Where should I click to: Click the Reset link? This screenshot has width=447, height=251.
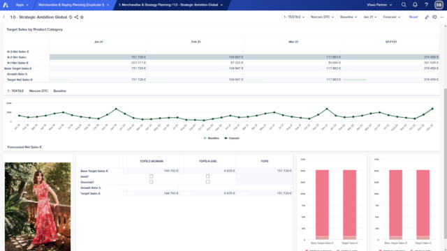point(413,17)
